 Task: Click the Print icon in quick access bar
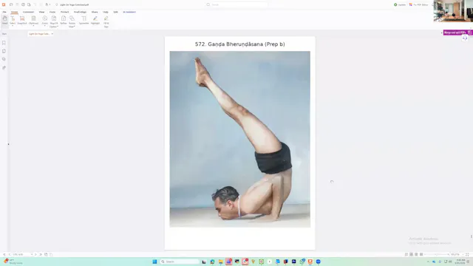23,4
